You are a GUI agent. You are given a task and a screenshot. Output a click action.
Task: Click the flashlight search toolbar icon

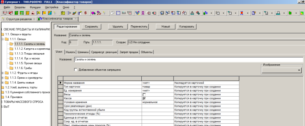tap(137, 13)
